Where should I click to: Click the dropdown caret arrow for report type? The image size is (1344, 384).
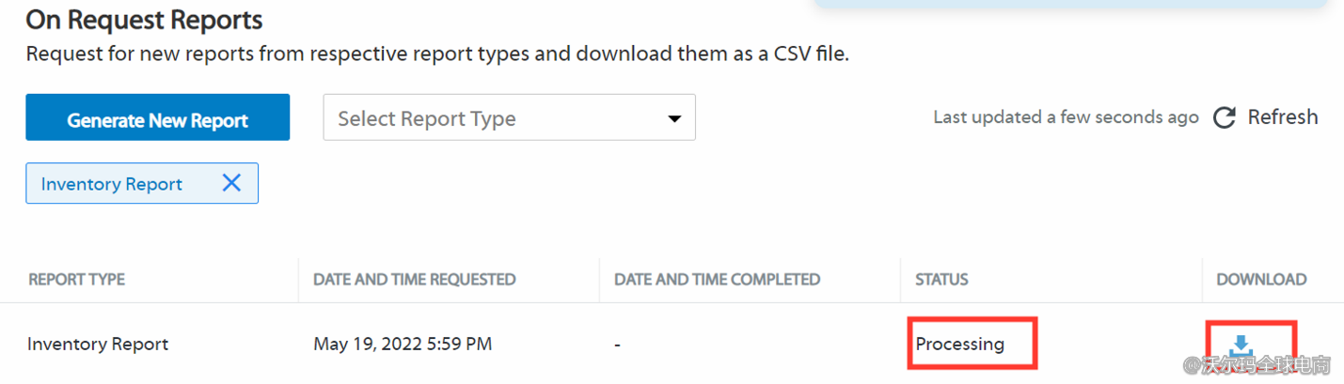tap(673, 119)
